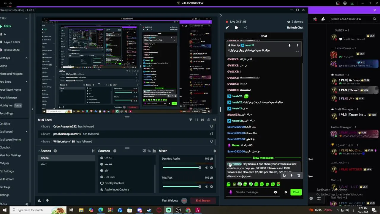Mute Mic/Aux audio
Viewport: 380px width, 214px height.
pyautogui.click(x=207, y=187)
